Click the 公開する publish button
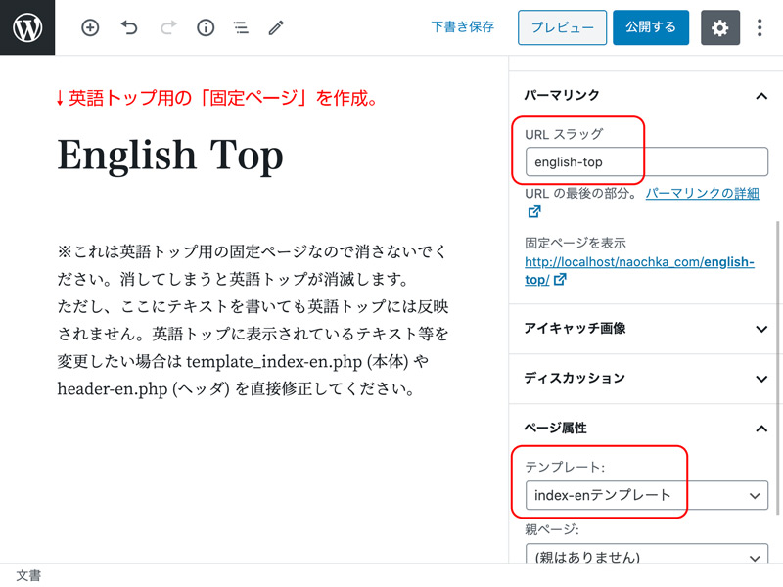 (650, 28)
